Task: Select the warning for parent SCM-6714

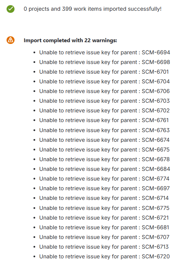Action: click(104, 198)
